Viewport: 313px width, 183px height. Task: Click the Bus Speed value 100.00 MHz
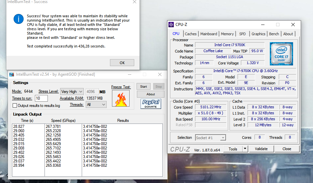point(211,119)
